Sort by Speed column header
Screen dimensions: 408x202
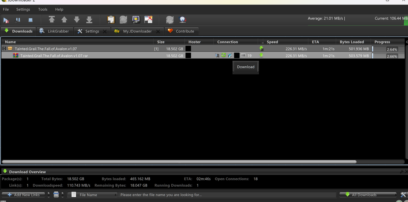click(x=286, y=42)
